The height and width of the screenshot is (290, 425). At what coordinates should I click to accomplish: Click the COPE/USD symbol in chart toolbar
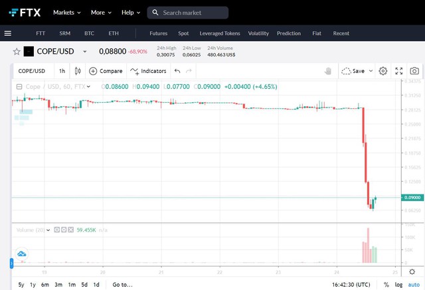click(31, 71)
